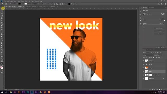Open the collapsed Info panel icon

[140, 15]
